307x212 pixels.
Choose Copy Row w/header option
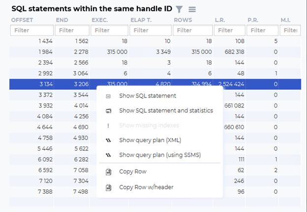pyautogui.click(x=146, y=187)
